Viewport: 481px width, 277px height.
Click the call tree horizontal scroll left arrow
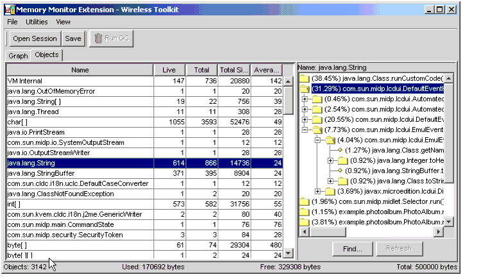click(304, 232)
